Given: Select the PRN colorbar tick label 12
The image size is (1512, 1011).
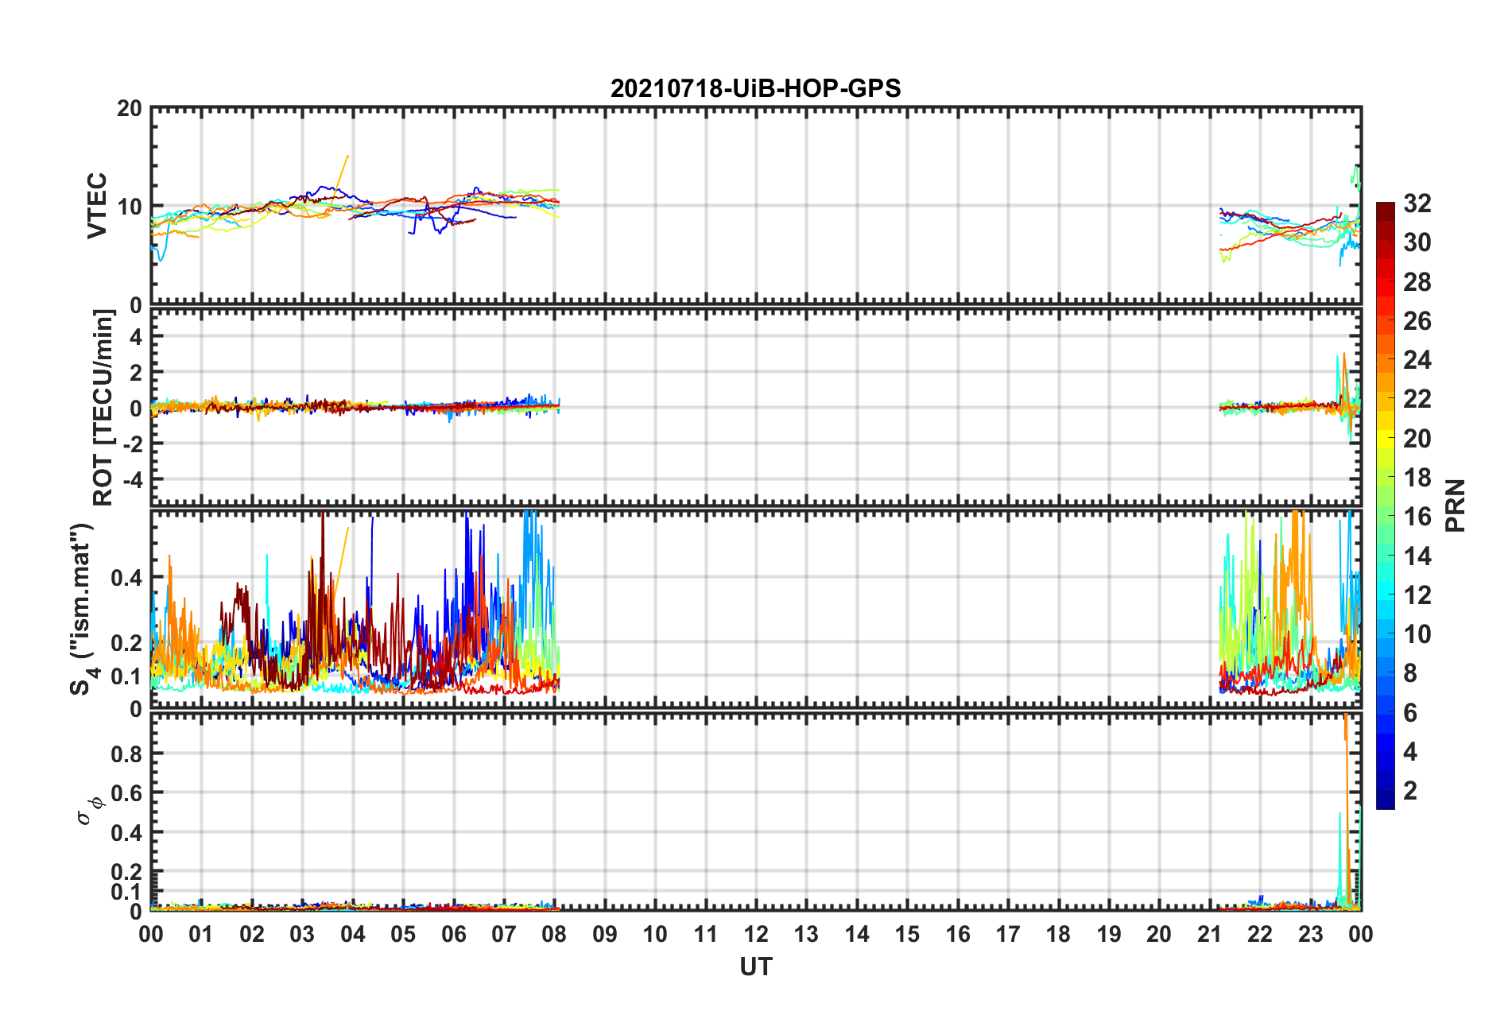Looking at the screenshot, I should (1417, 595).
